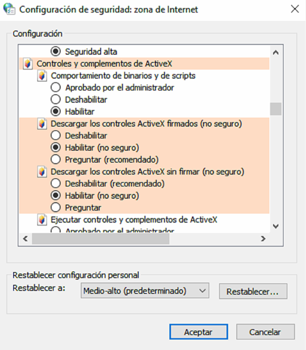Click the Restablecer... button

point(253,291)
